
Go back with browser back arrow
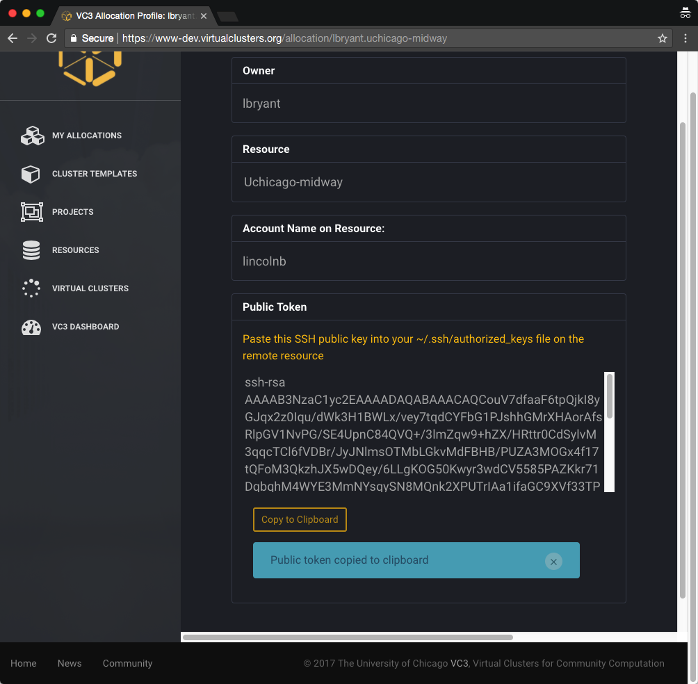(13, 38)
